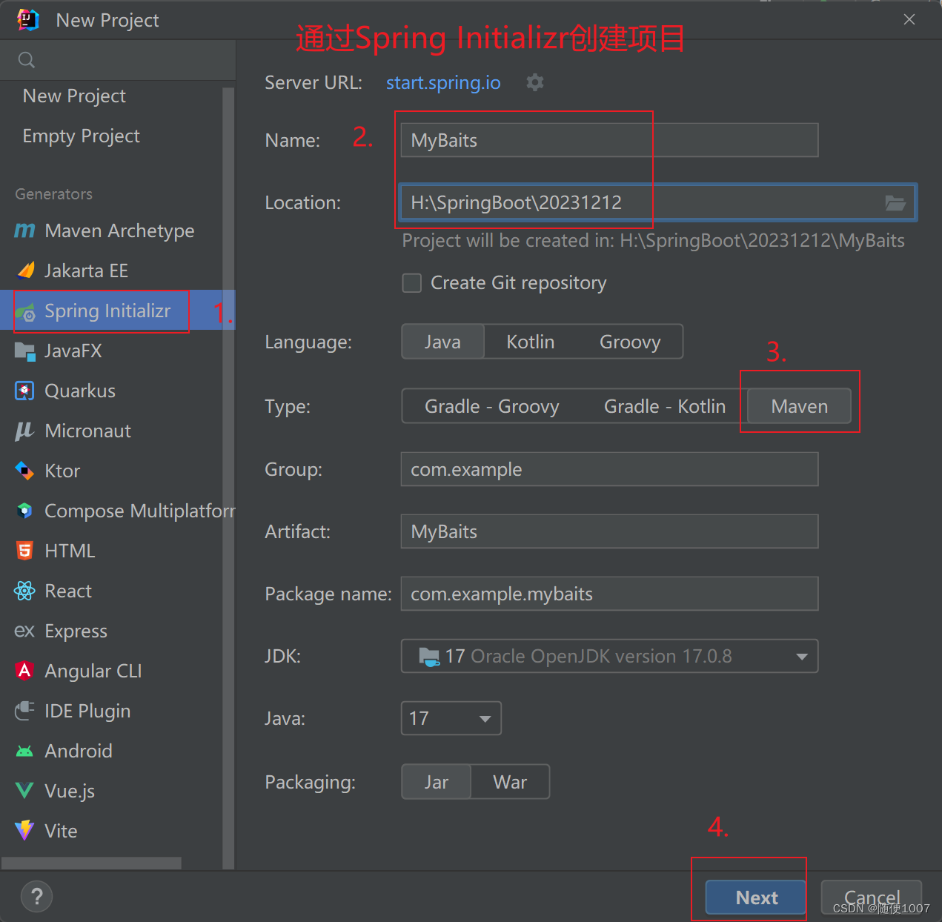Viewport: 942px width, 922px height.
Task: Click the IDE Plugin plug icon
Action: (24, 711)
